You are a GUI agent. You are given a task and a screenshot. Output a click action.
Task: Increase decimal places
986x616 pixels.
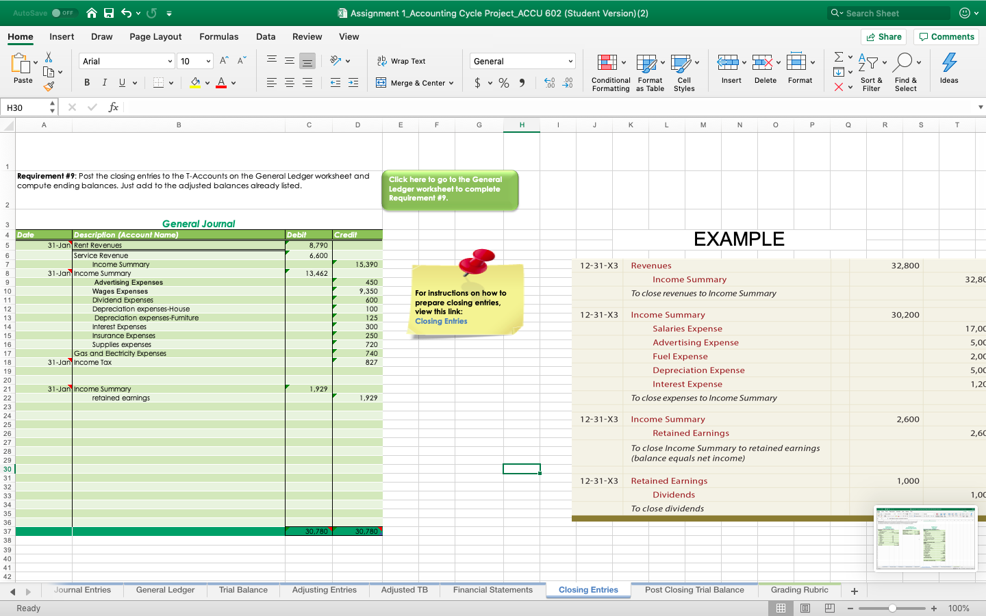[549, 83]
